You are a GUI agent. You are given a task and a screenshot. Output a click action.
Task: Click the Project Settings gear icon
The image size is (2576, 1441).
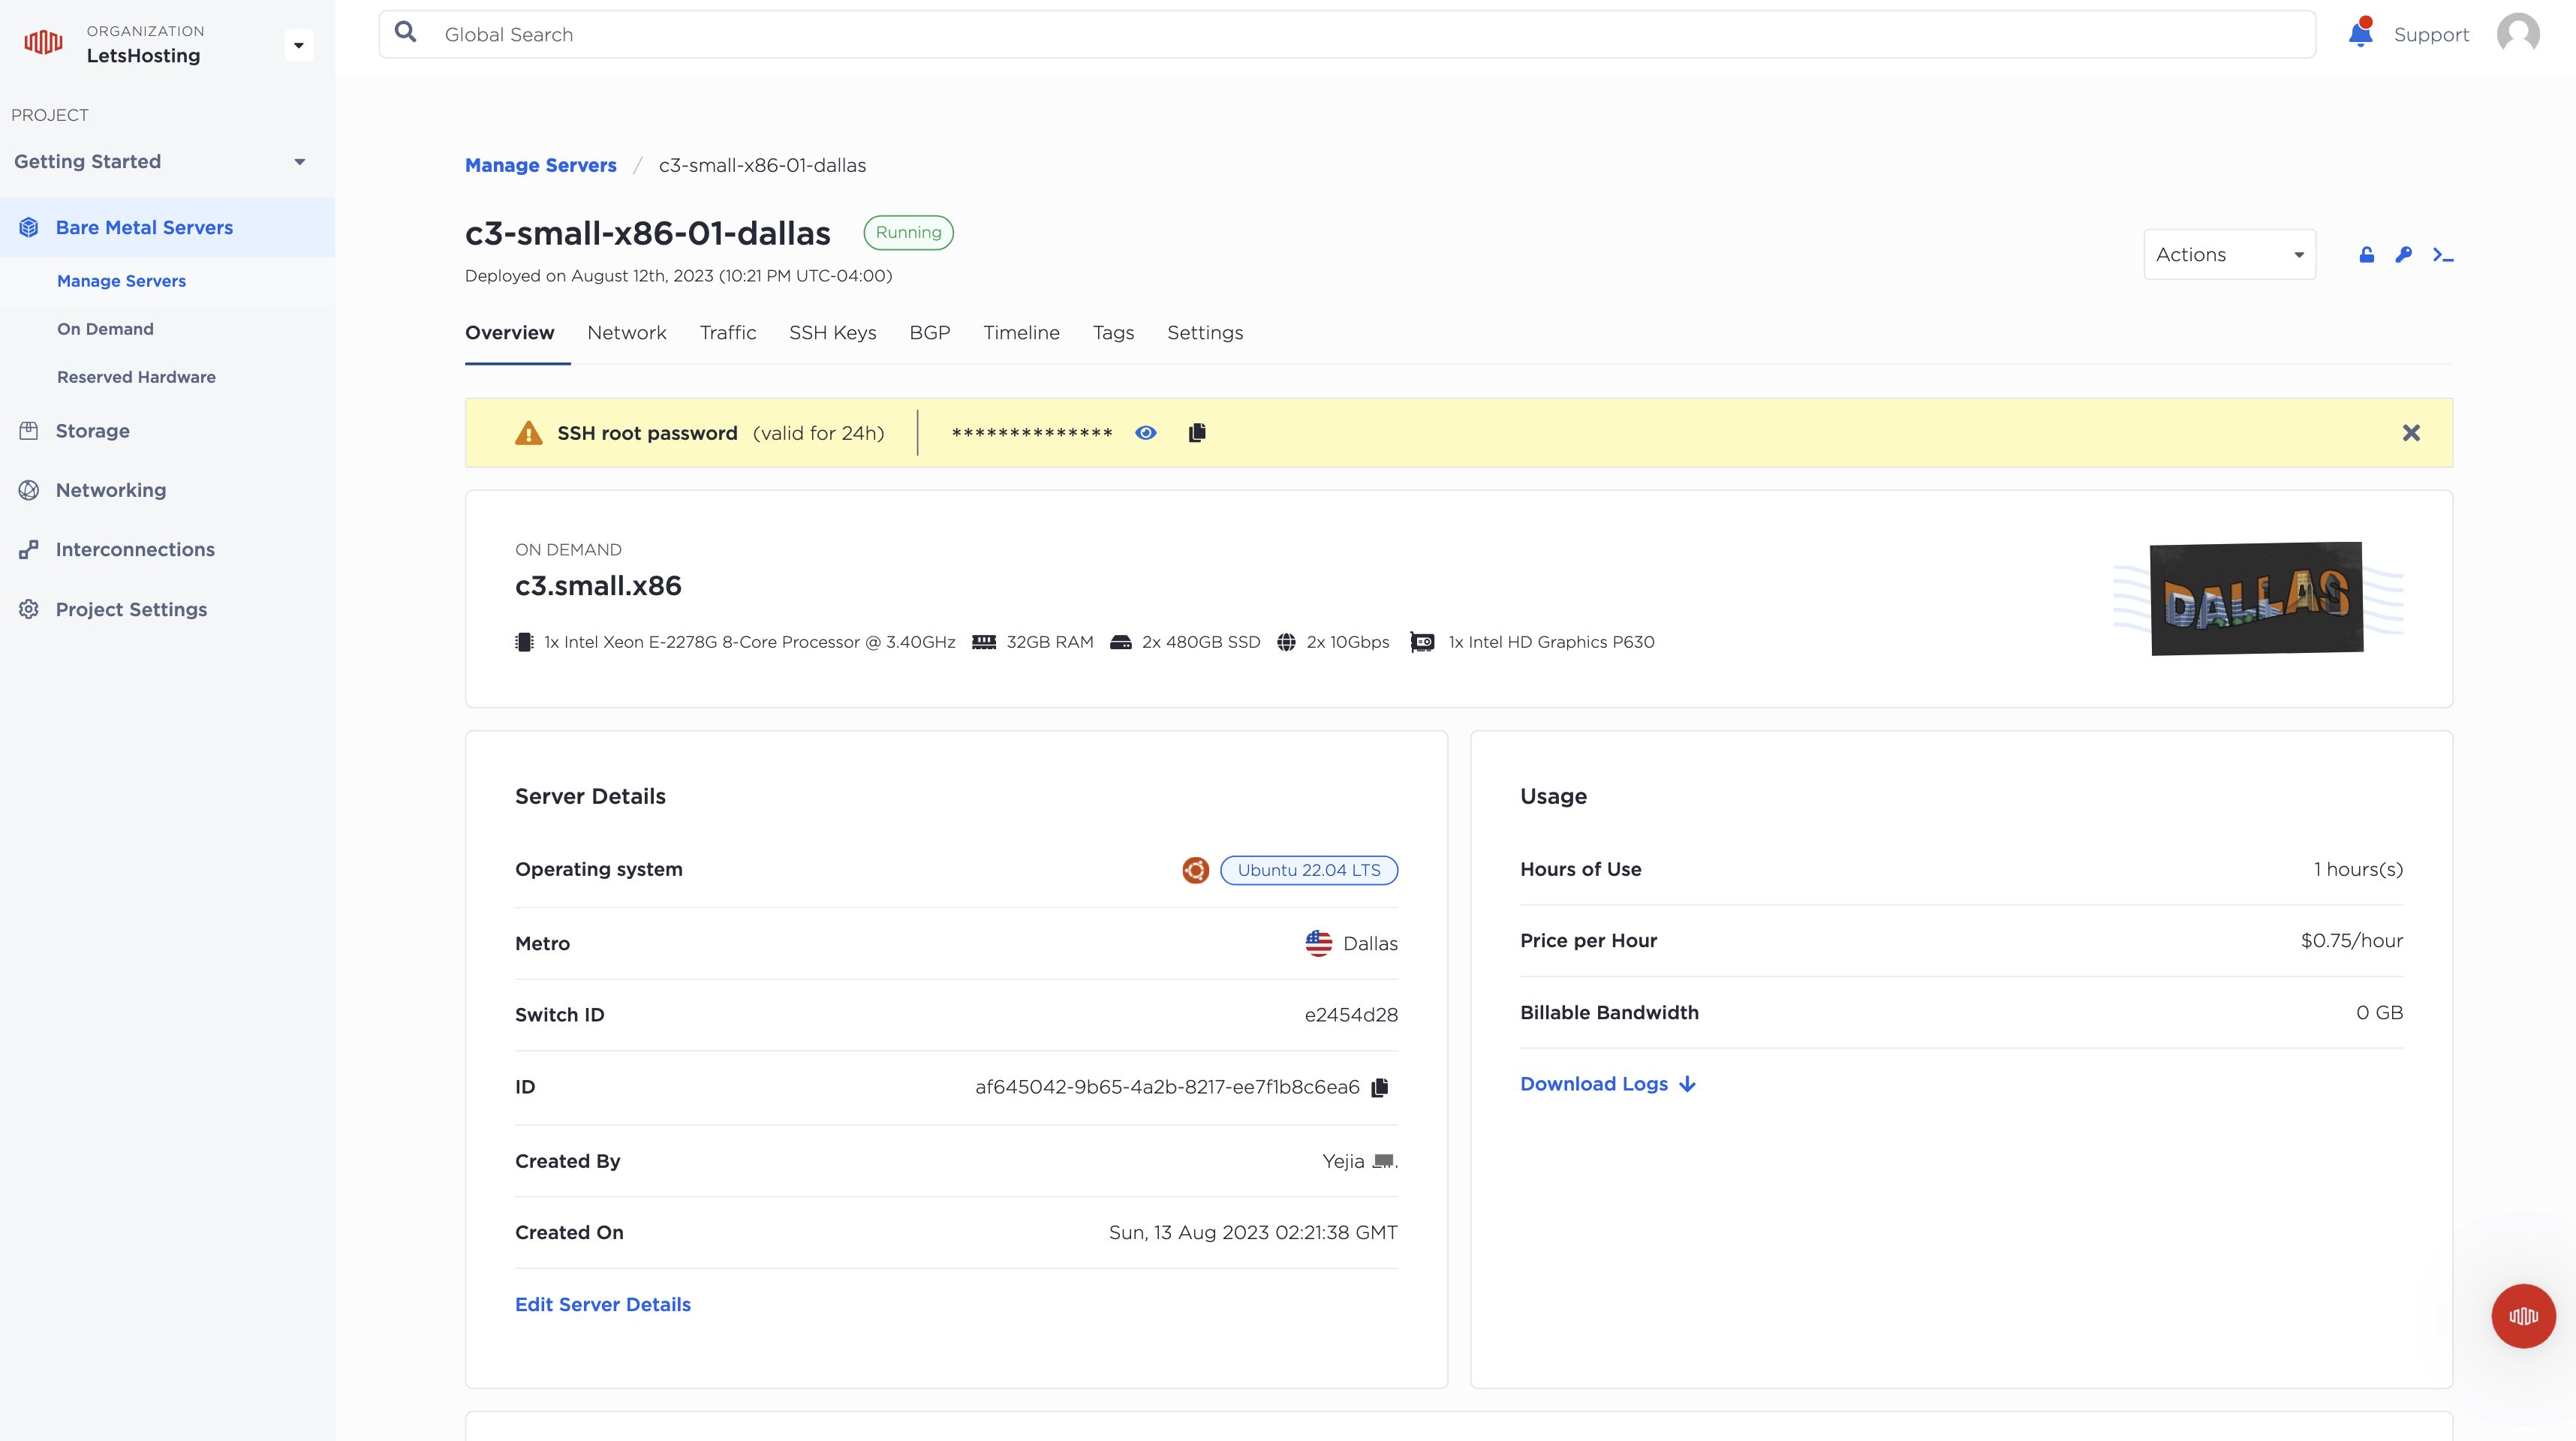click(29, 609)
